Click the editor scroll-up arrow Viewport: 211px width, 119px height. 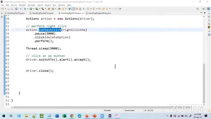point(204,17)
